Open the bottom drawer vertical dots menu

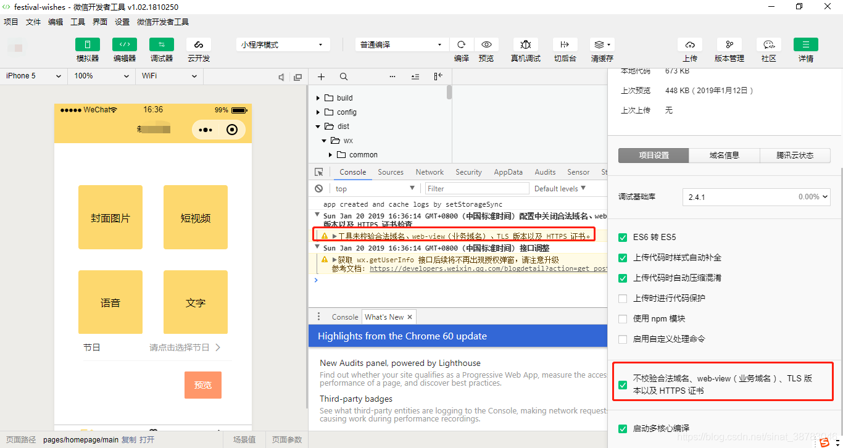coord(319,317)
